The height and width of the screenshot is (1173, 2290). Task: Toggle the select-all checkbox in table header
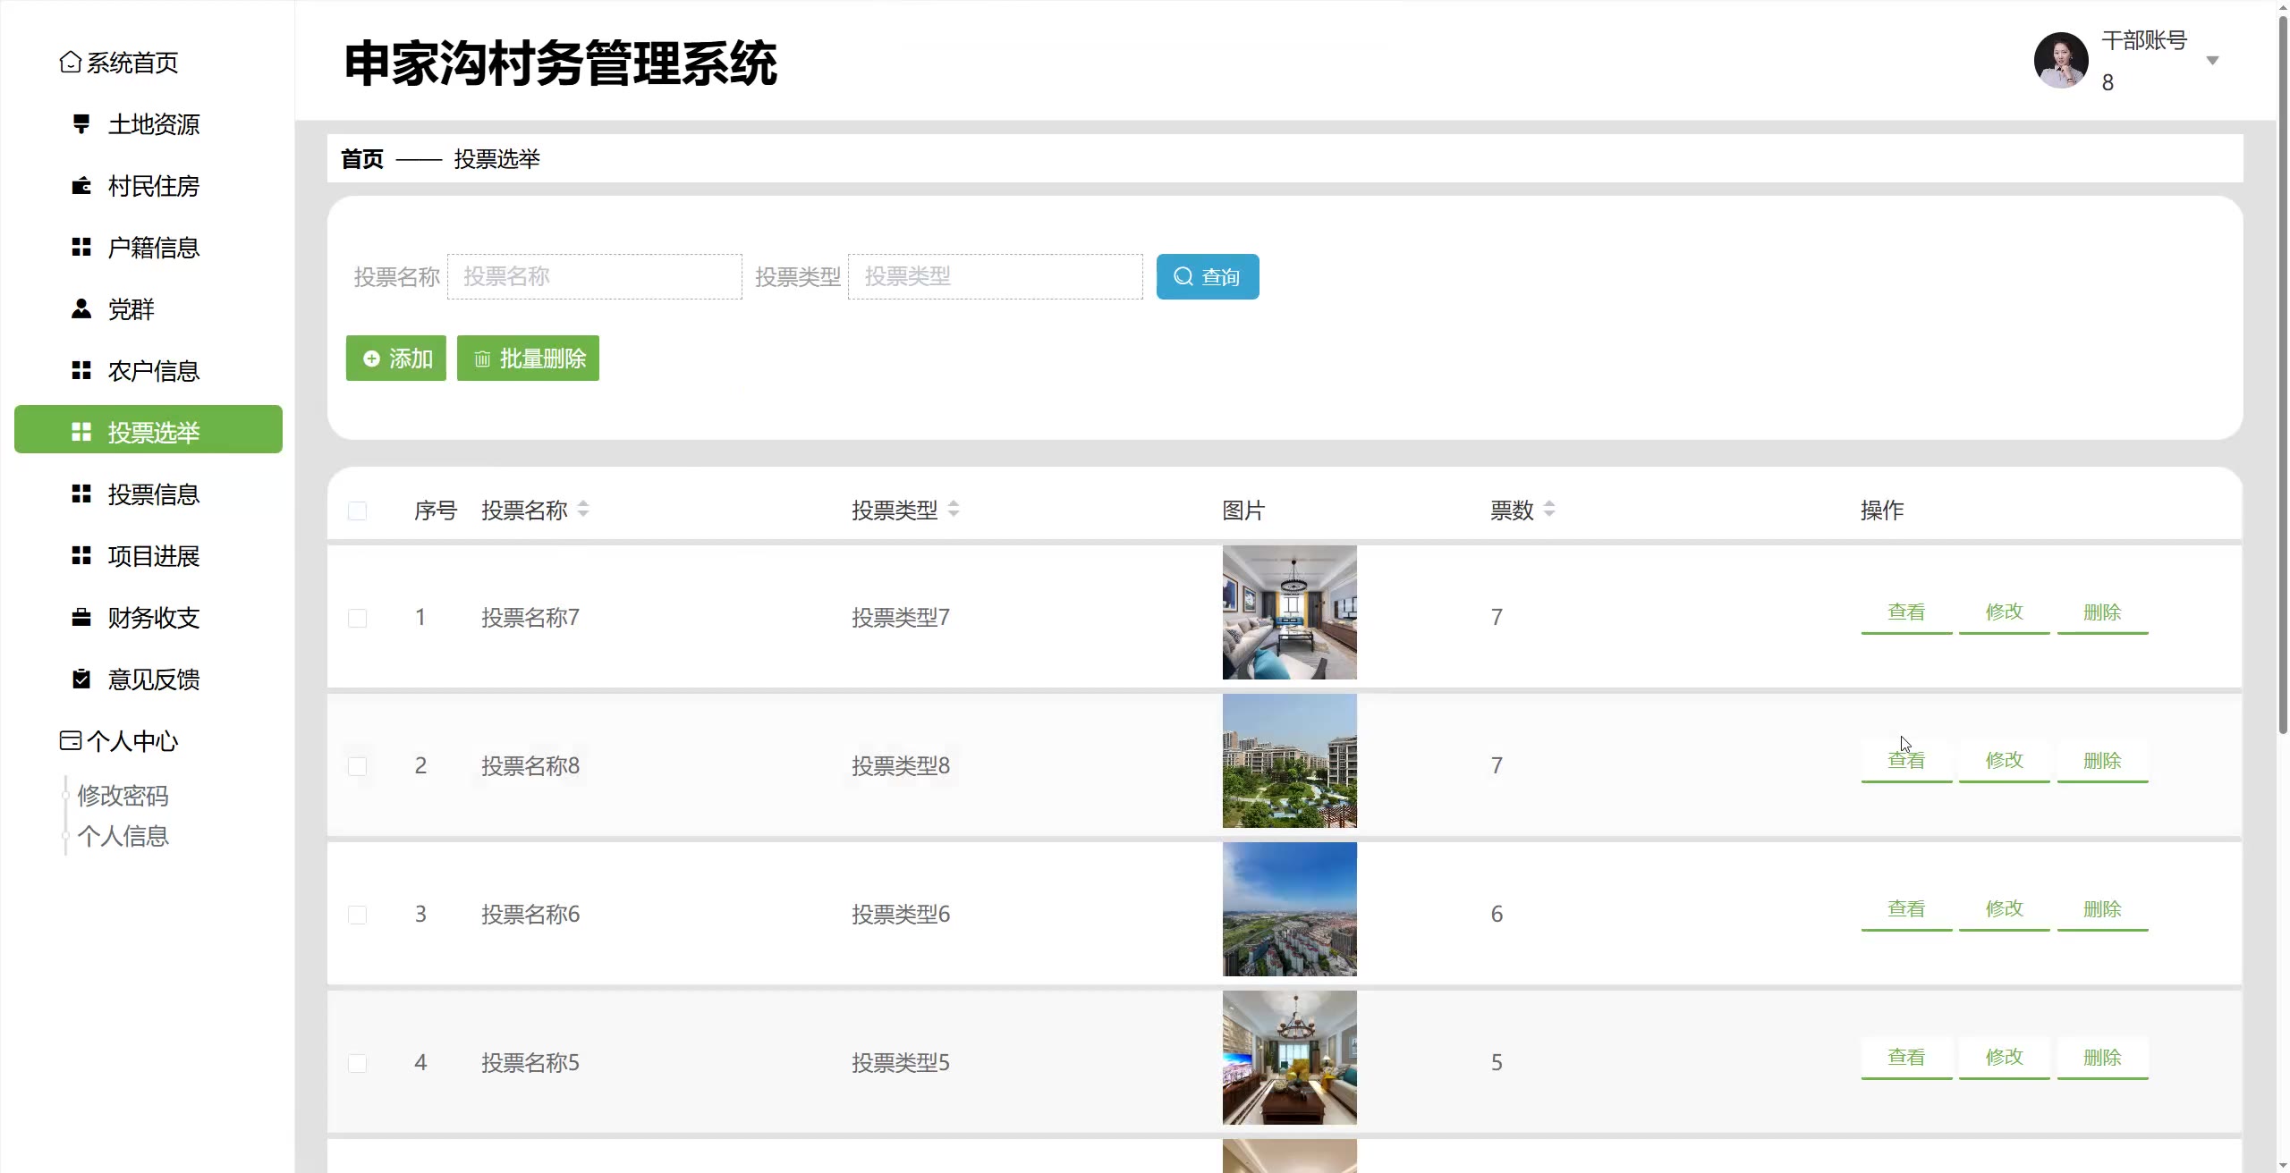357,511
